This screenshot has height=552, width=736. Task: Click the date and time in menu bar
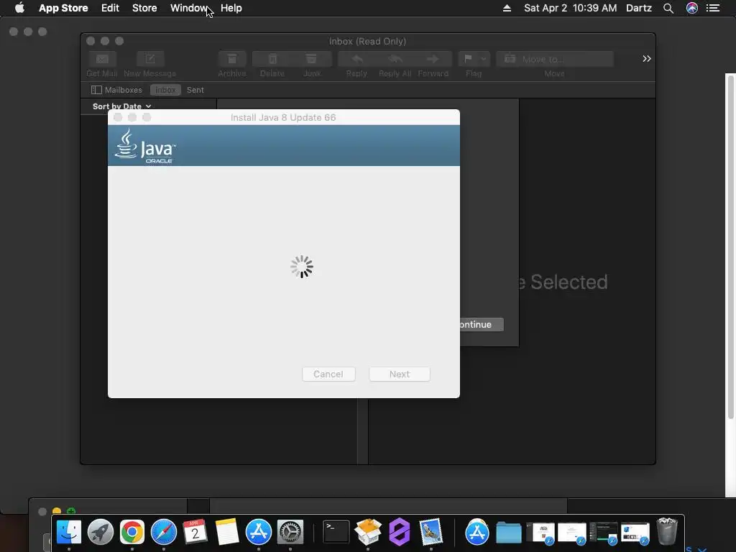pyautogui.click(x=570, y=8)
